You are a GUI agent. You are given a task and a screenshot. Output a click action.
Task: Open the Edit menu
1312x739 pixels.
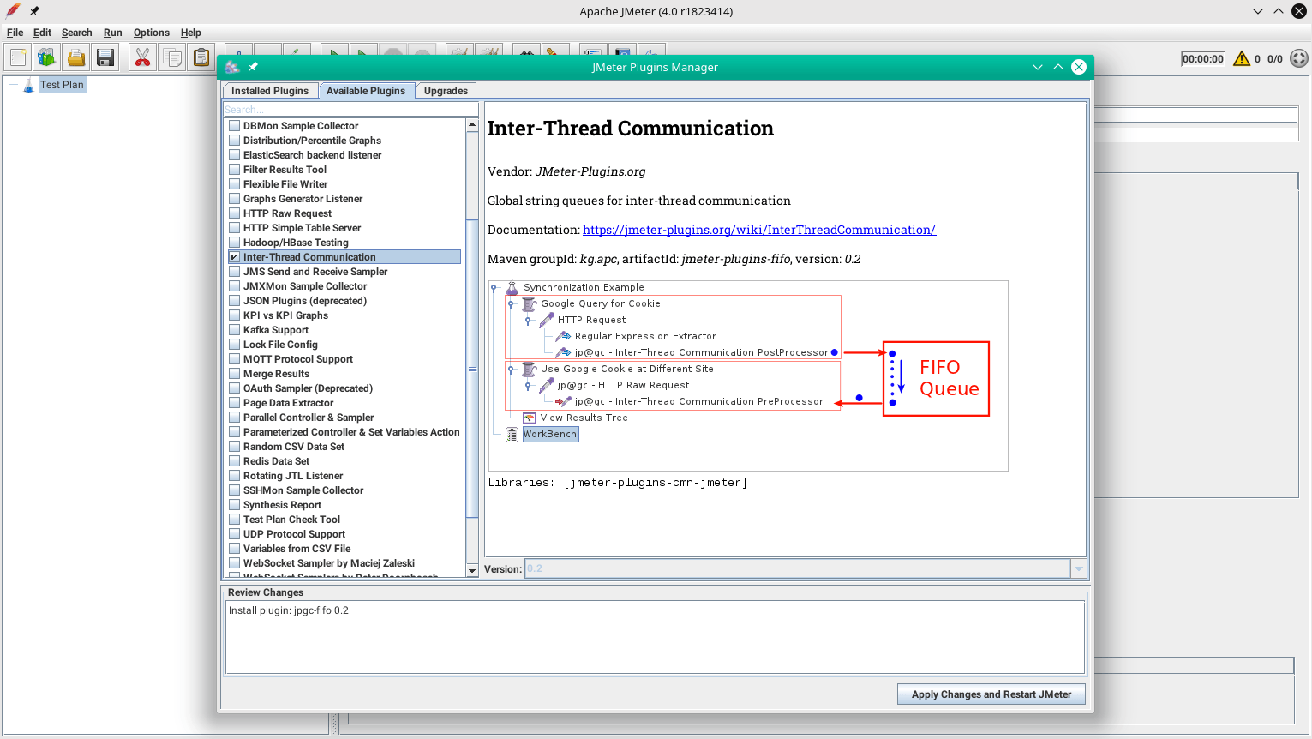coord(42,33)
